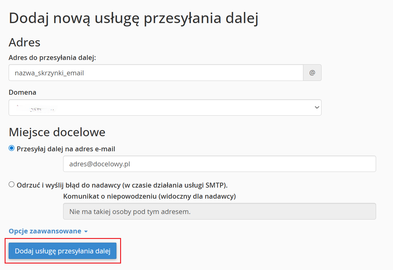Image resolution: width=393 pixels, height=270 pixels.
Task: Click the 'Adres do przesyłania dalej:' label
Action: point(52,58)
